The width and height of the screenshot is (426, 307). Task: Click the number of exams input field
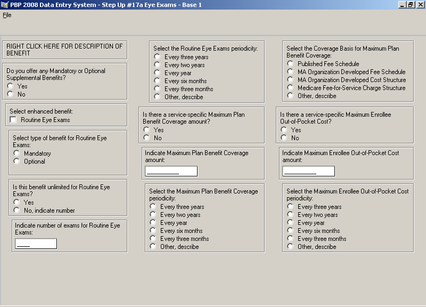36,244
